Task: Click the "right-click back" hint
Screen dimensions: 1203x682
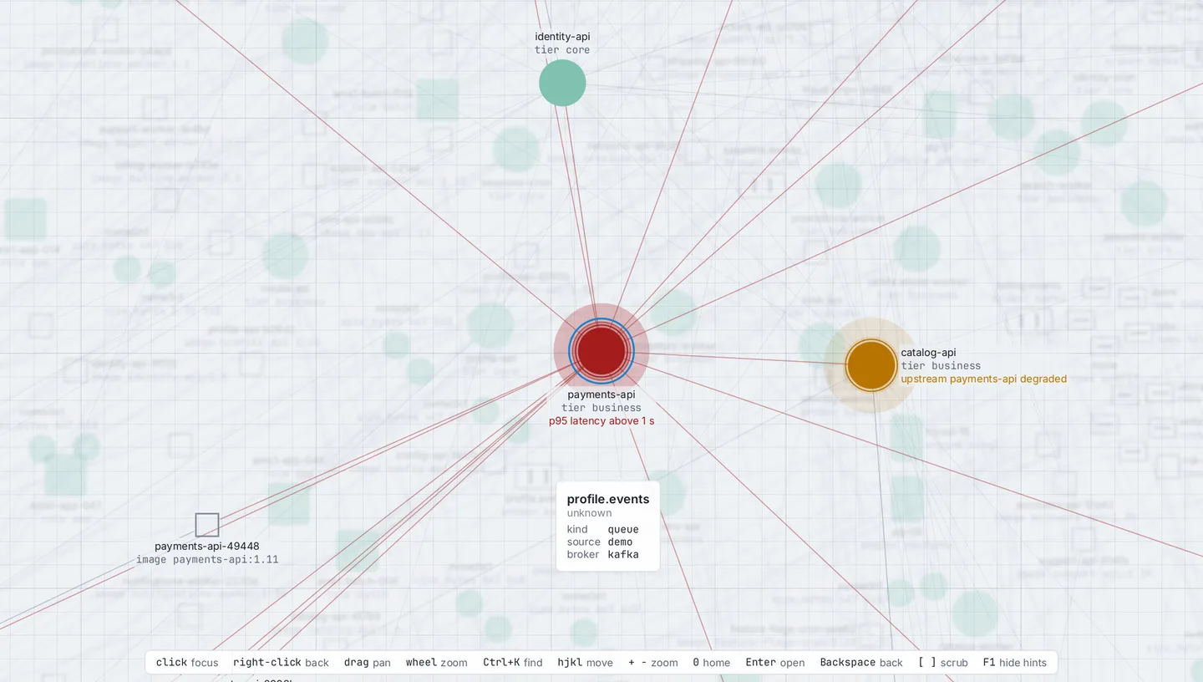Action: tap(281, 663)
